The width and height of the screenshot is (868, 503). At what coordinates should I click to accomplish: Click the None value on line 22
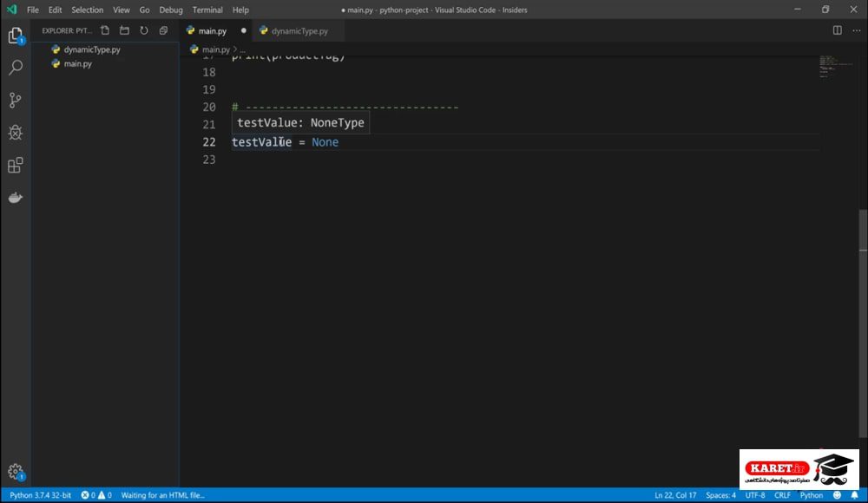tap(325, 142)
